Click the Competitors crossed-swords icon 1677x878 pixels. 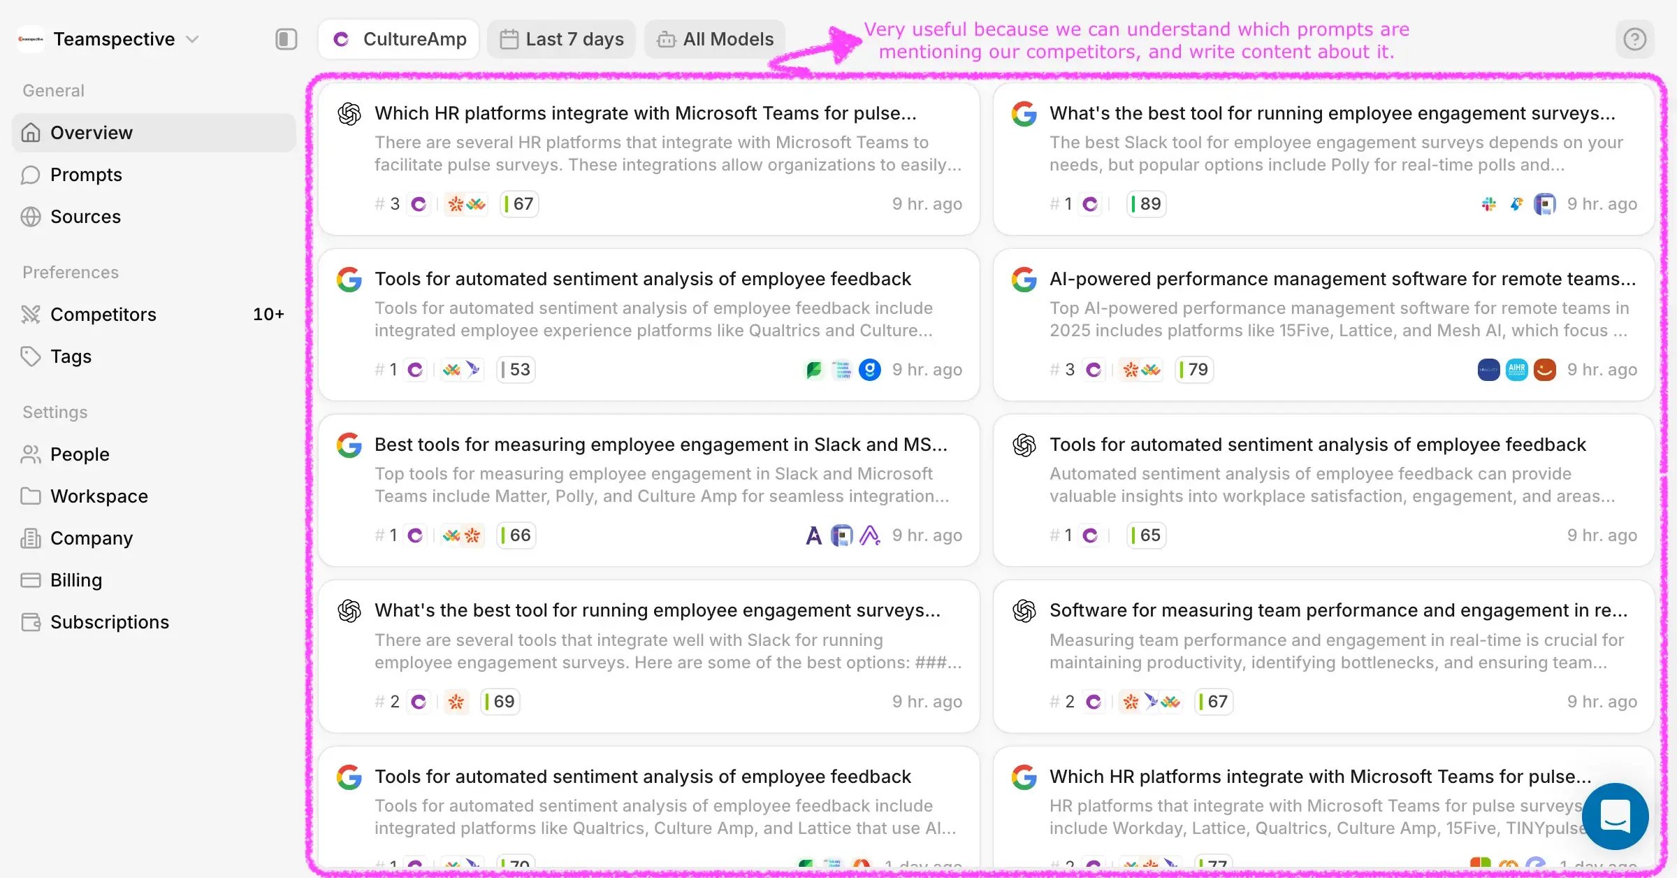click(31, 315)
